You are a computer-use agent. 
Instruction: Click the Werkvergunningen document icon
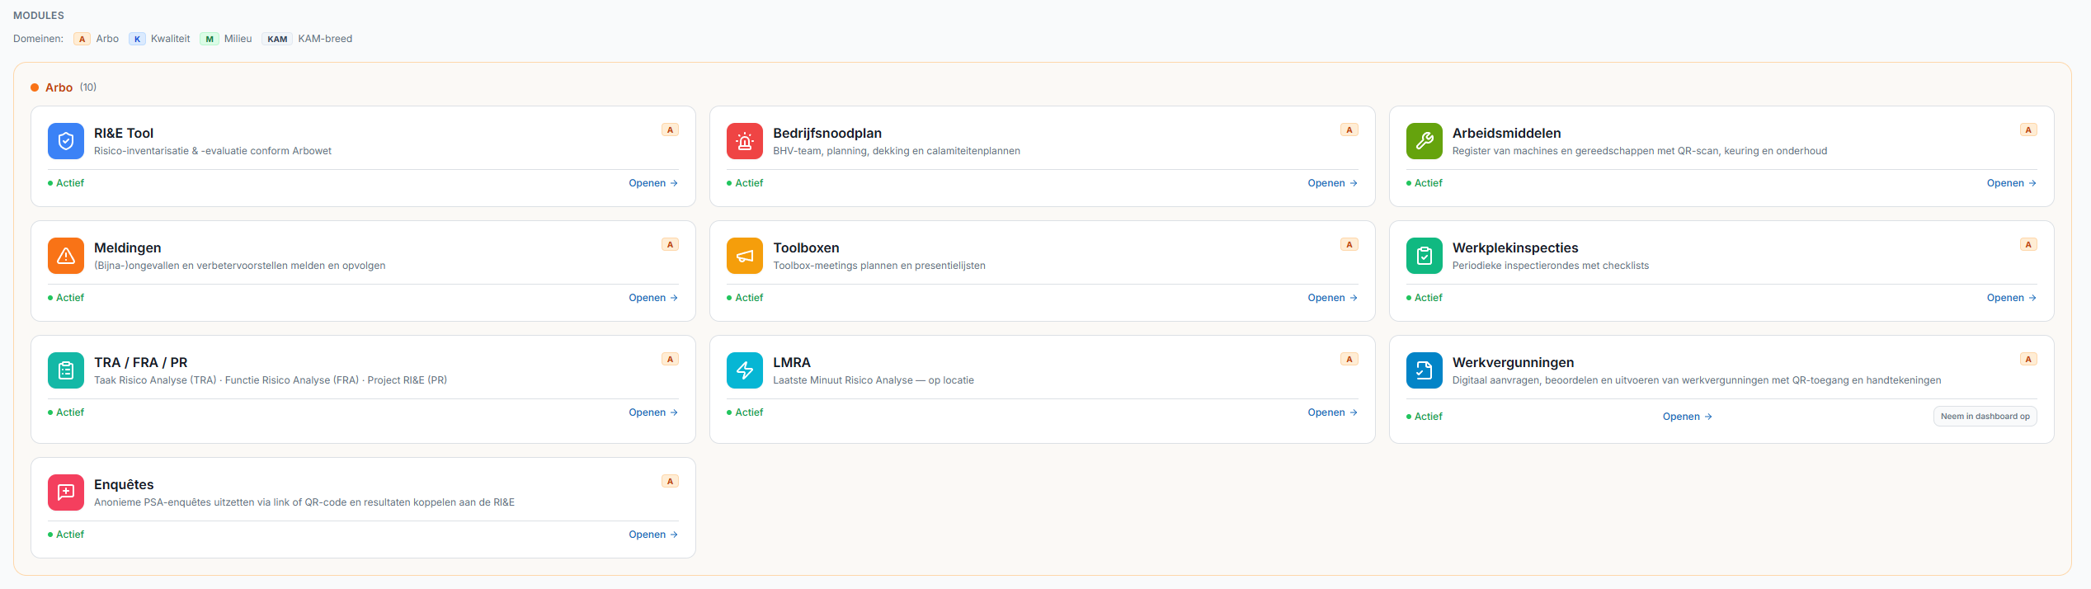point(1425,370)
